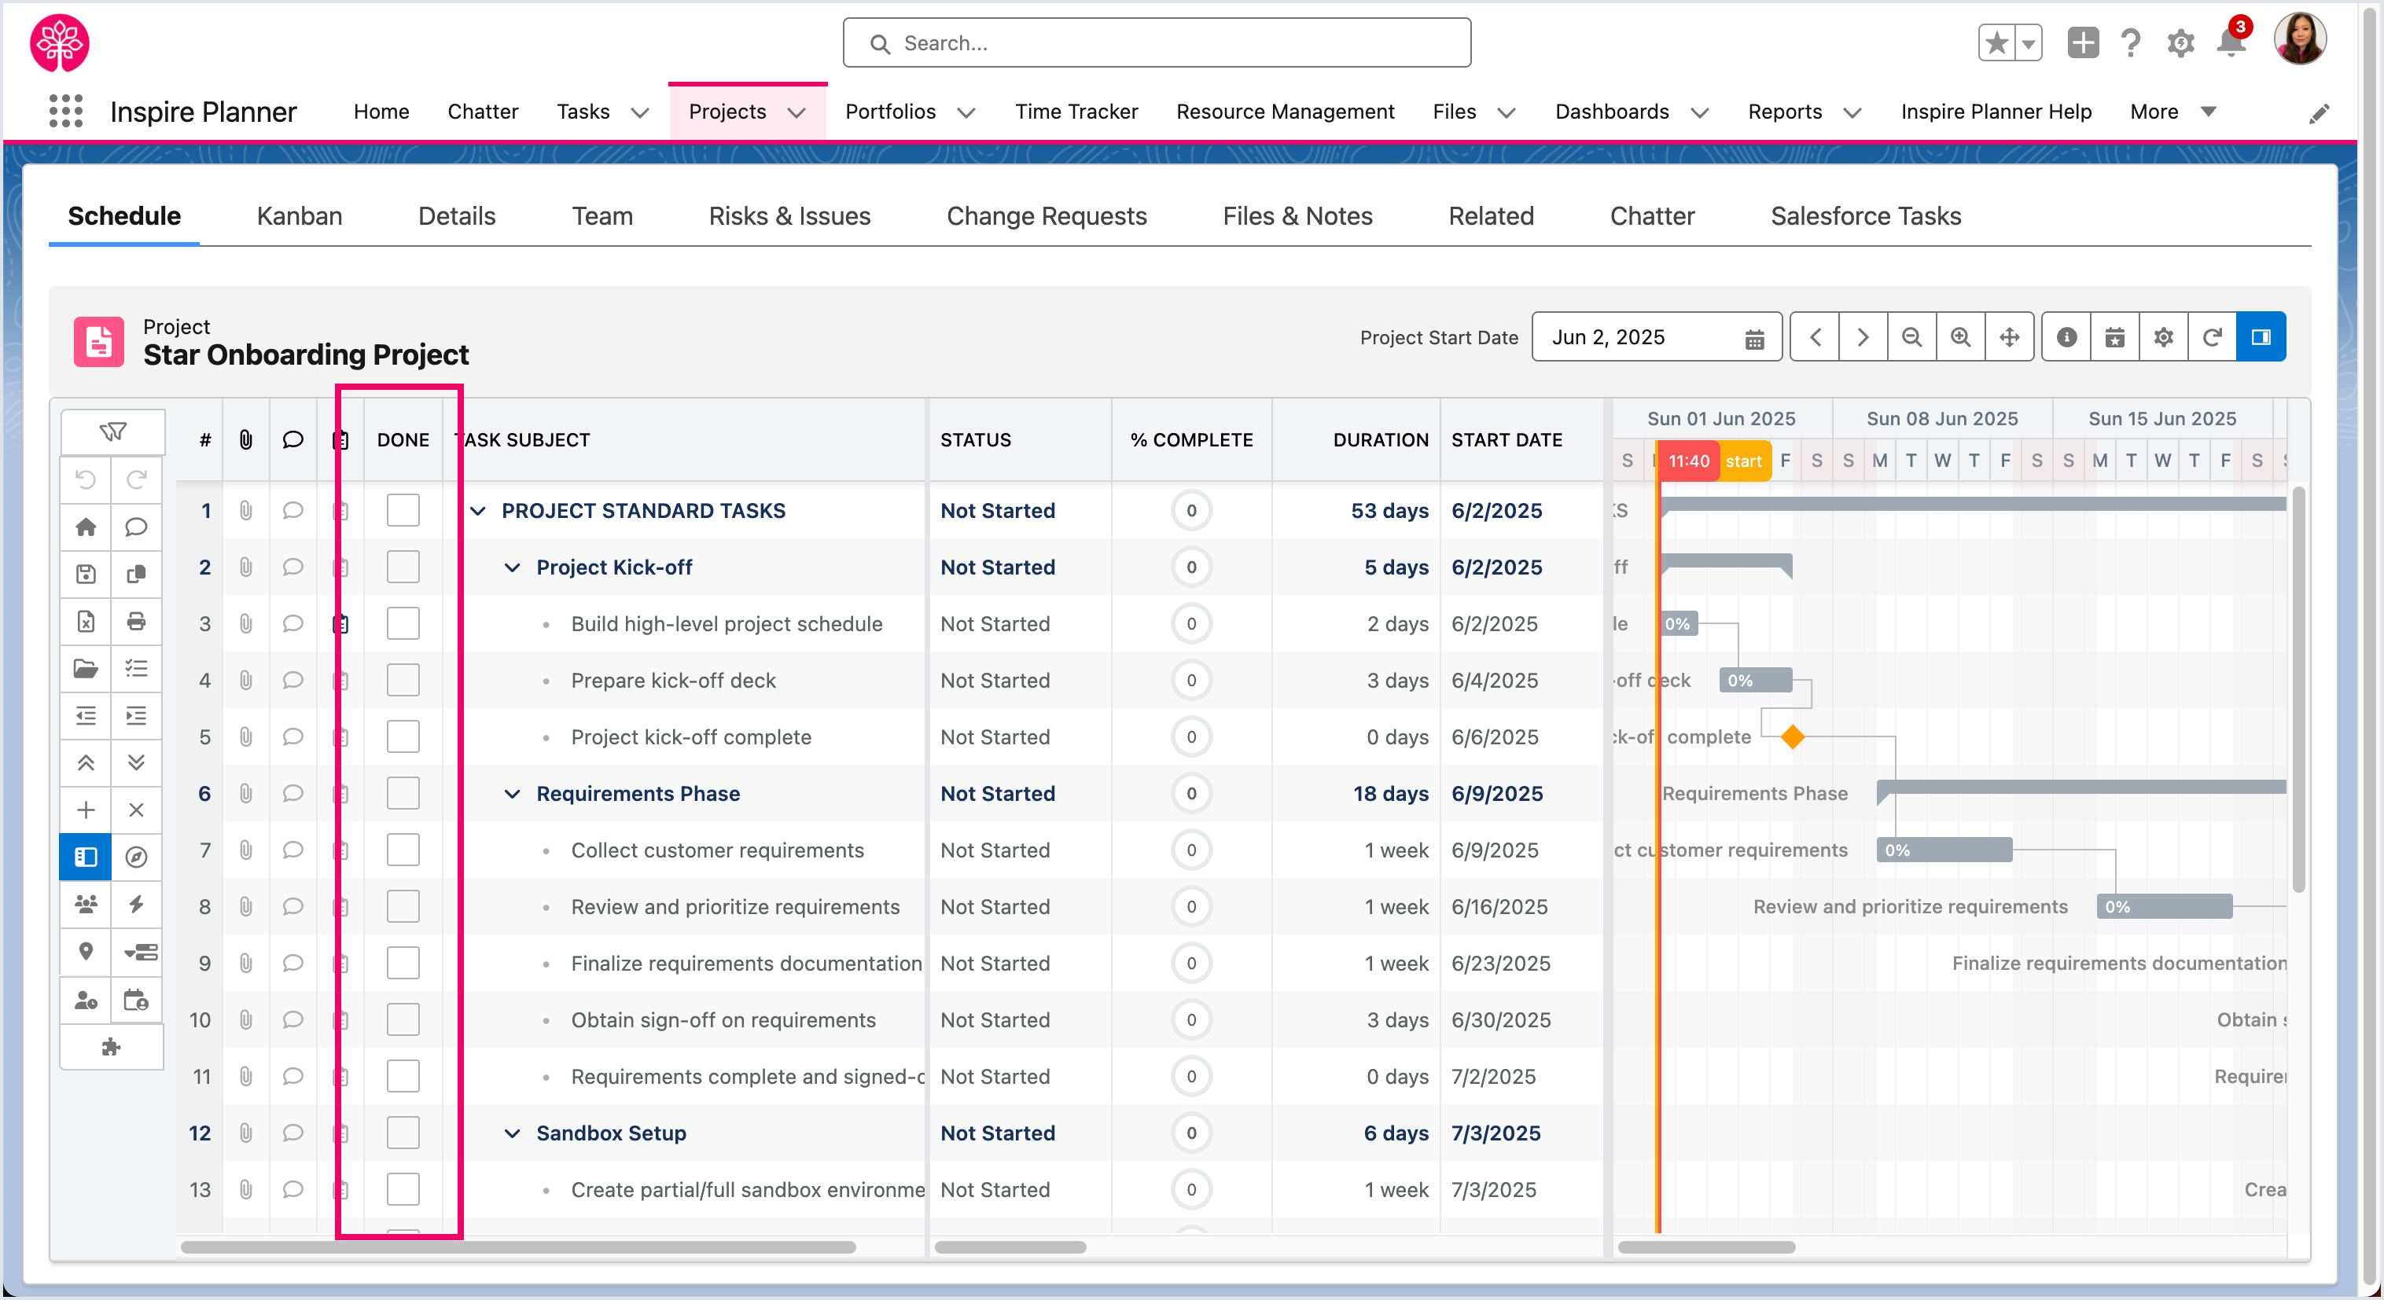Toggle the blue panel view button at top right
The height and width of the screenshot is (1300, 2384).
point(2261,337)
